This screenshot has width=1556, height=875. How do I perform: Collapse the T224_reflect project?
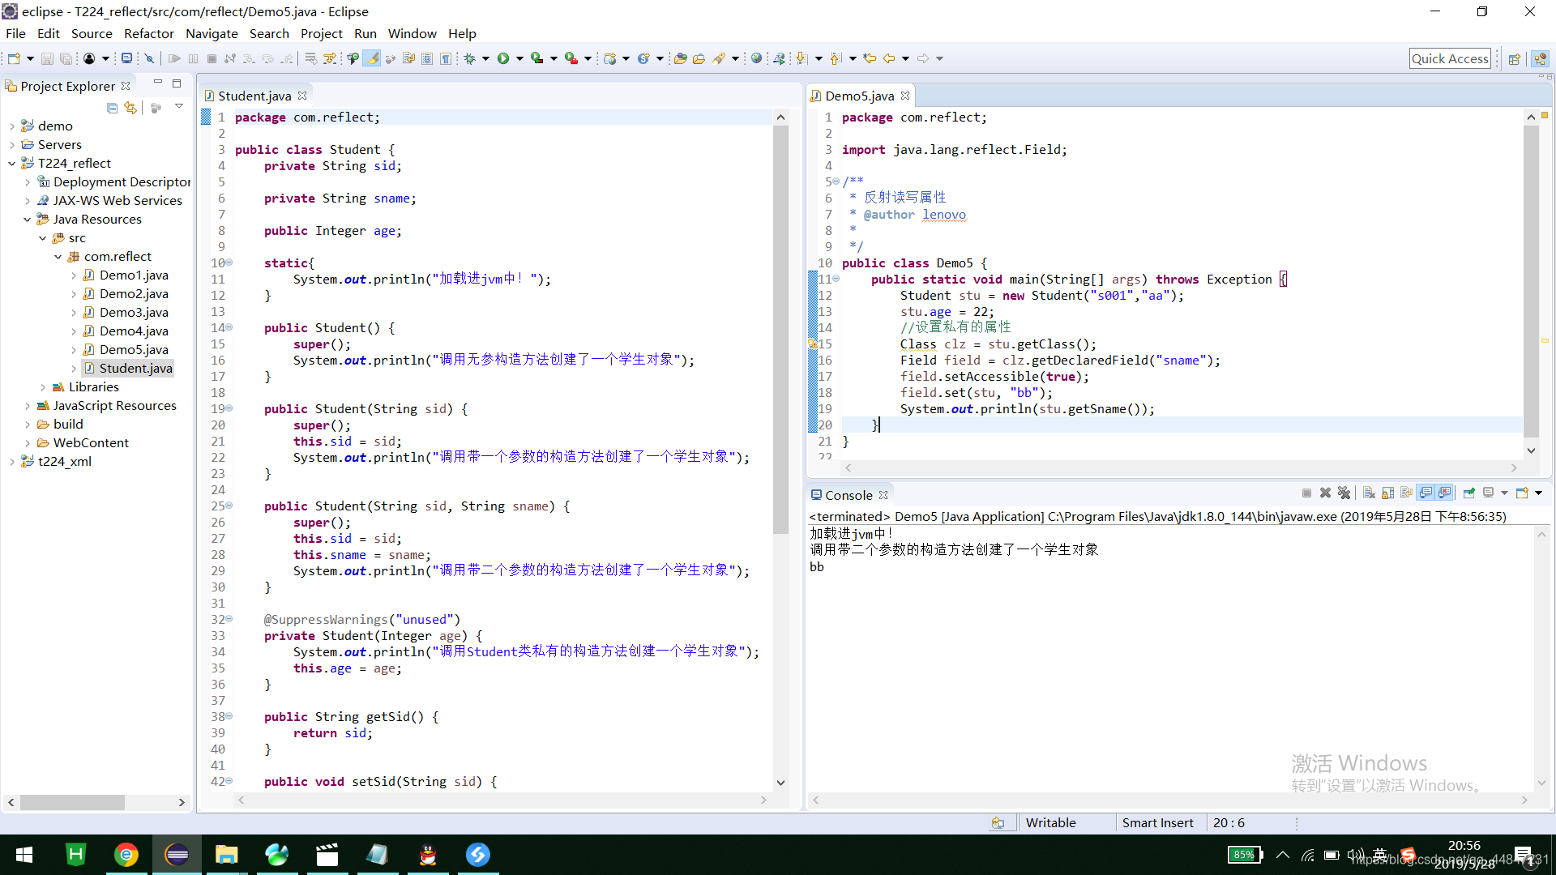click(11, 164)
